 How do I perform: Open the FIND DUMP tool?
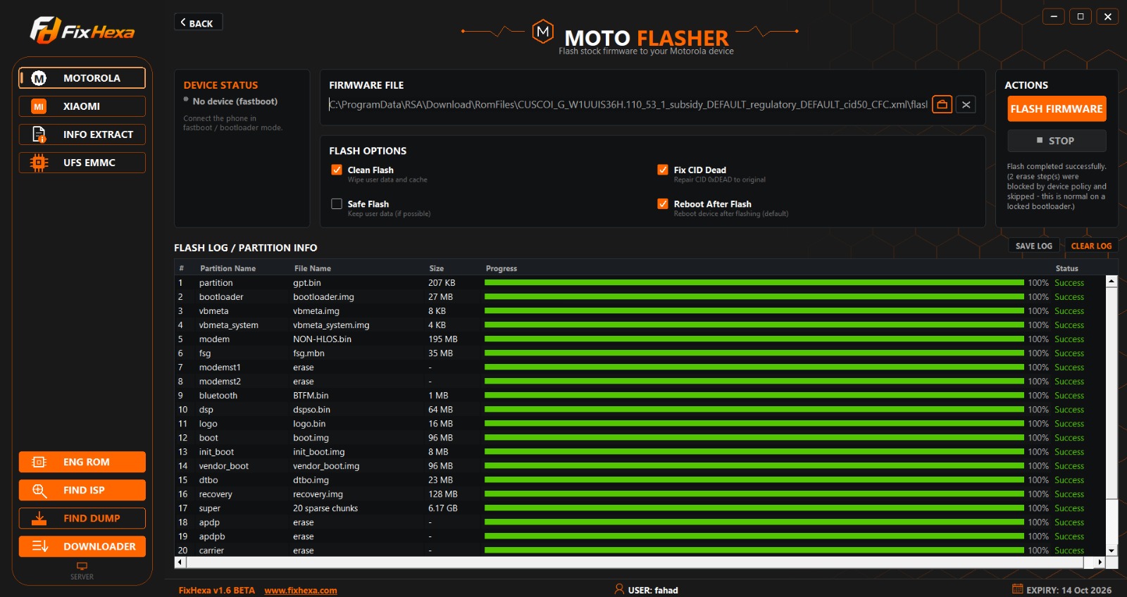pyautogui.click(x=82, y=518)
